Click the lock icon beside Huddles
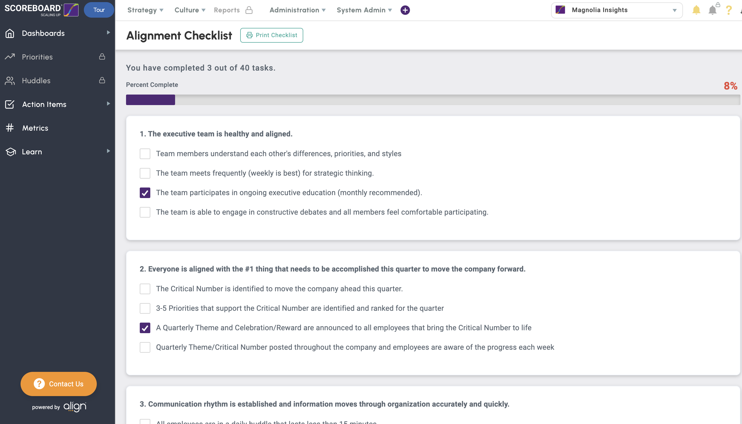The width and height of the screenshot is (742, 424). [x=102, y=80]
